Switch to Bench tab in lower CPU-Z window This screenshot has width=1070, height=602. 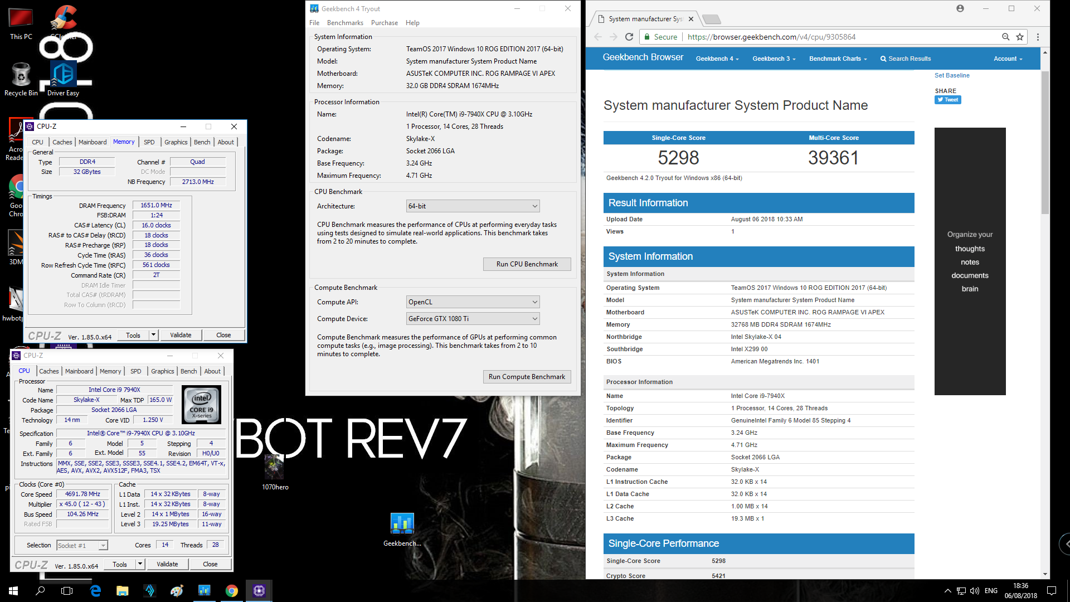(x=189, y=371)
